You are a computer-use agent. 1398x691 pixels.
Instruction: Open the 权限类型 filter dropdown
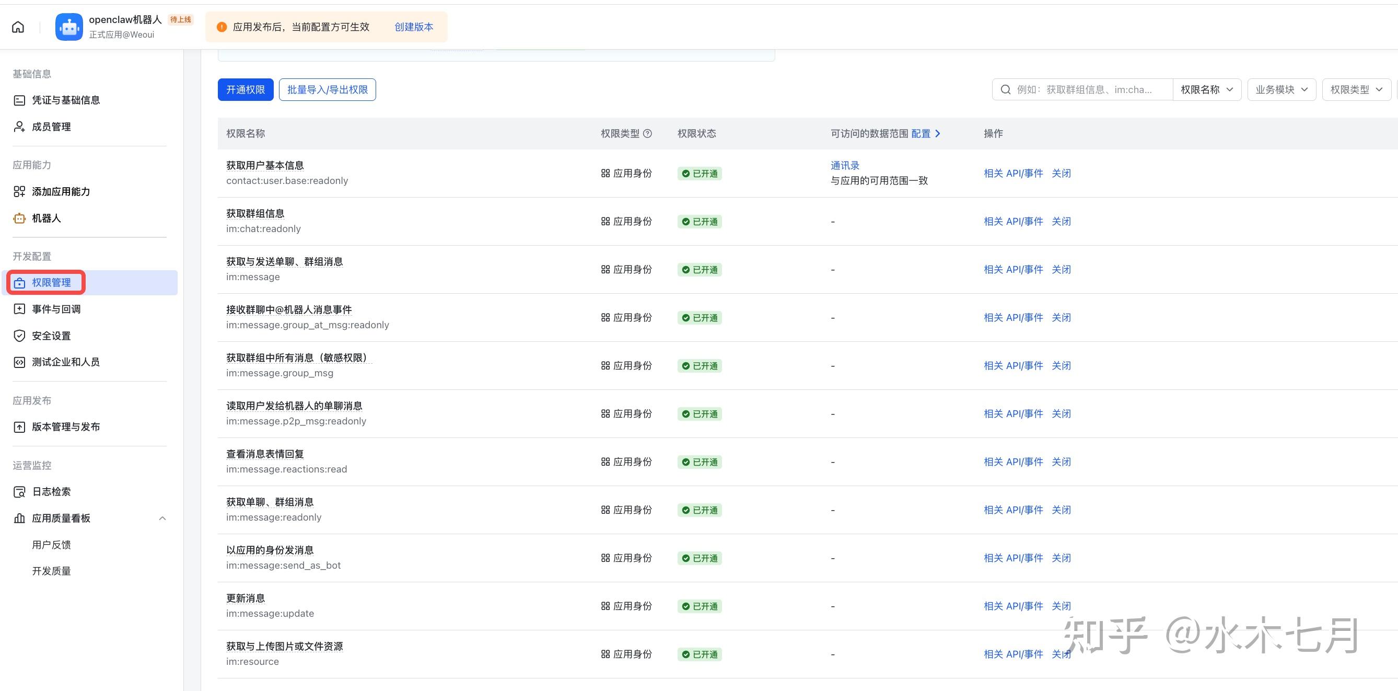click(x=1356, y=89)
